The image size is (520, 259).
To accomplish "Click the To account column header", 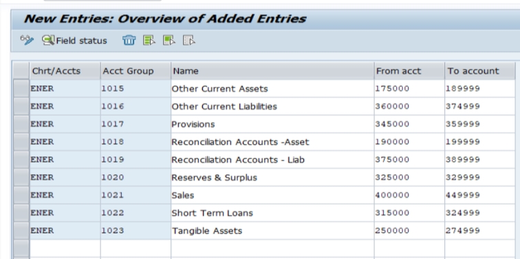I will pyautogui.click(x=480, y=71).
